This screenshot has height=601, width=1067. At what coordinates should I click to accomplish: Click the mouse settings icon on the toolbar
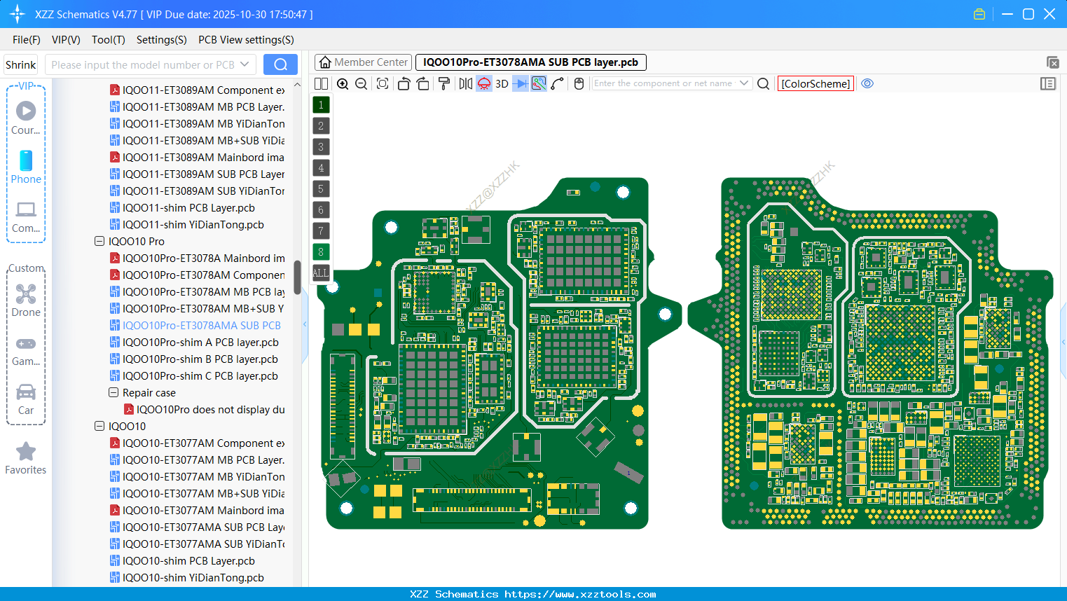click(579, 83)
